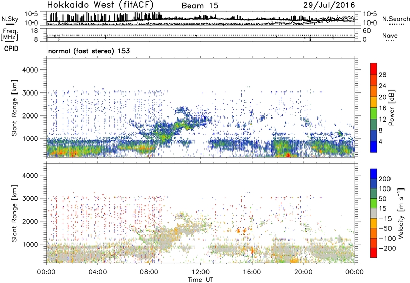Click the "Power [dB]" colorbar title
The image size is (410, 283).
pyautogui.click(x=392, y=108)
